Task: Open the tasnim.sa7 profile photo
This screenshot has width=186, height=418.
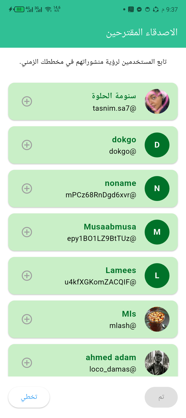Action: click(157, 101)
